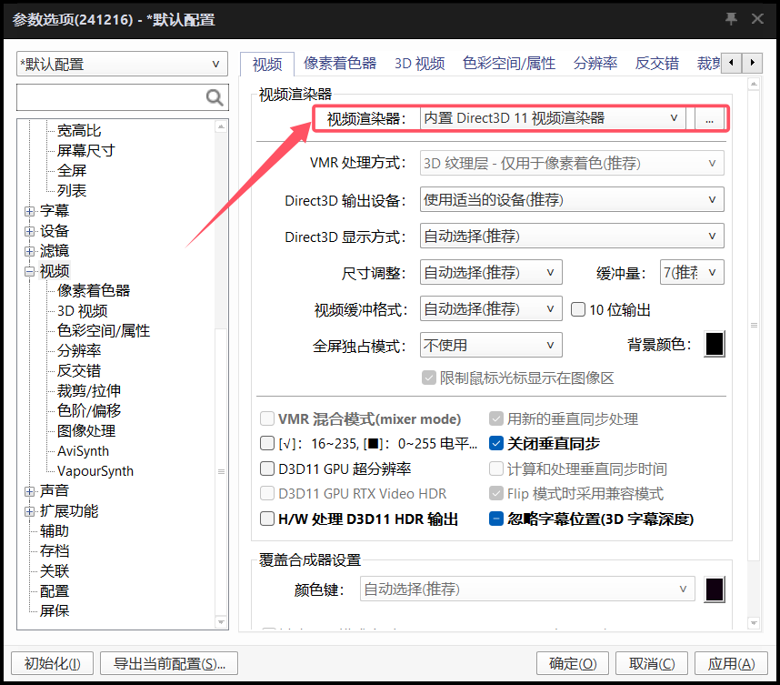Screen dimensions: 780x685
Task: Click the 导出当前配置(S)... button
Action: click(x=169, y=663)
